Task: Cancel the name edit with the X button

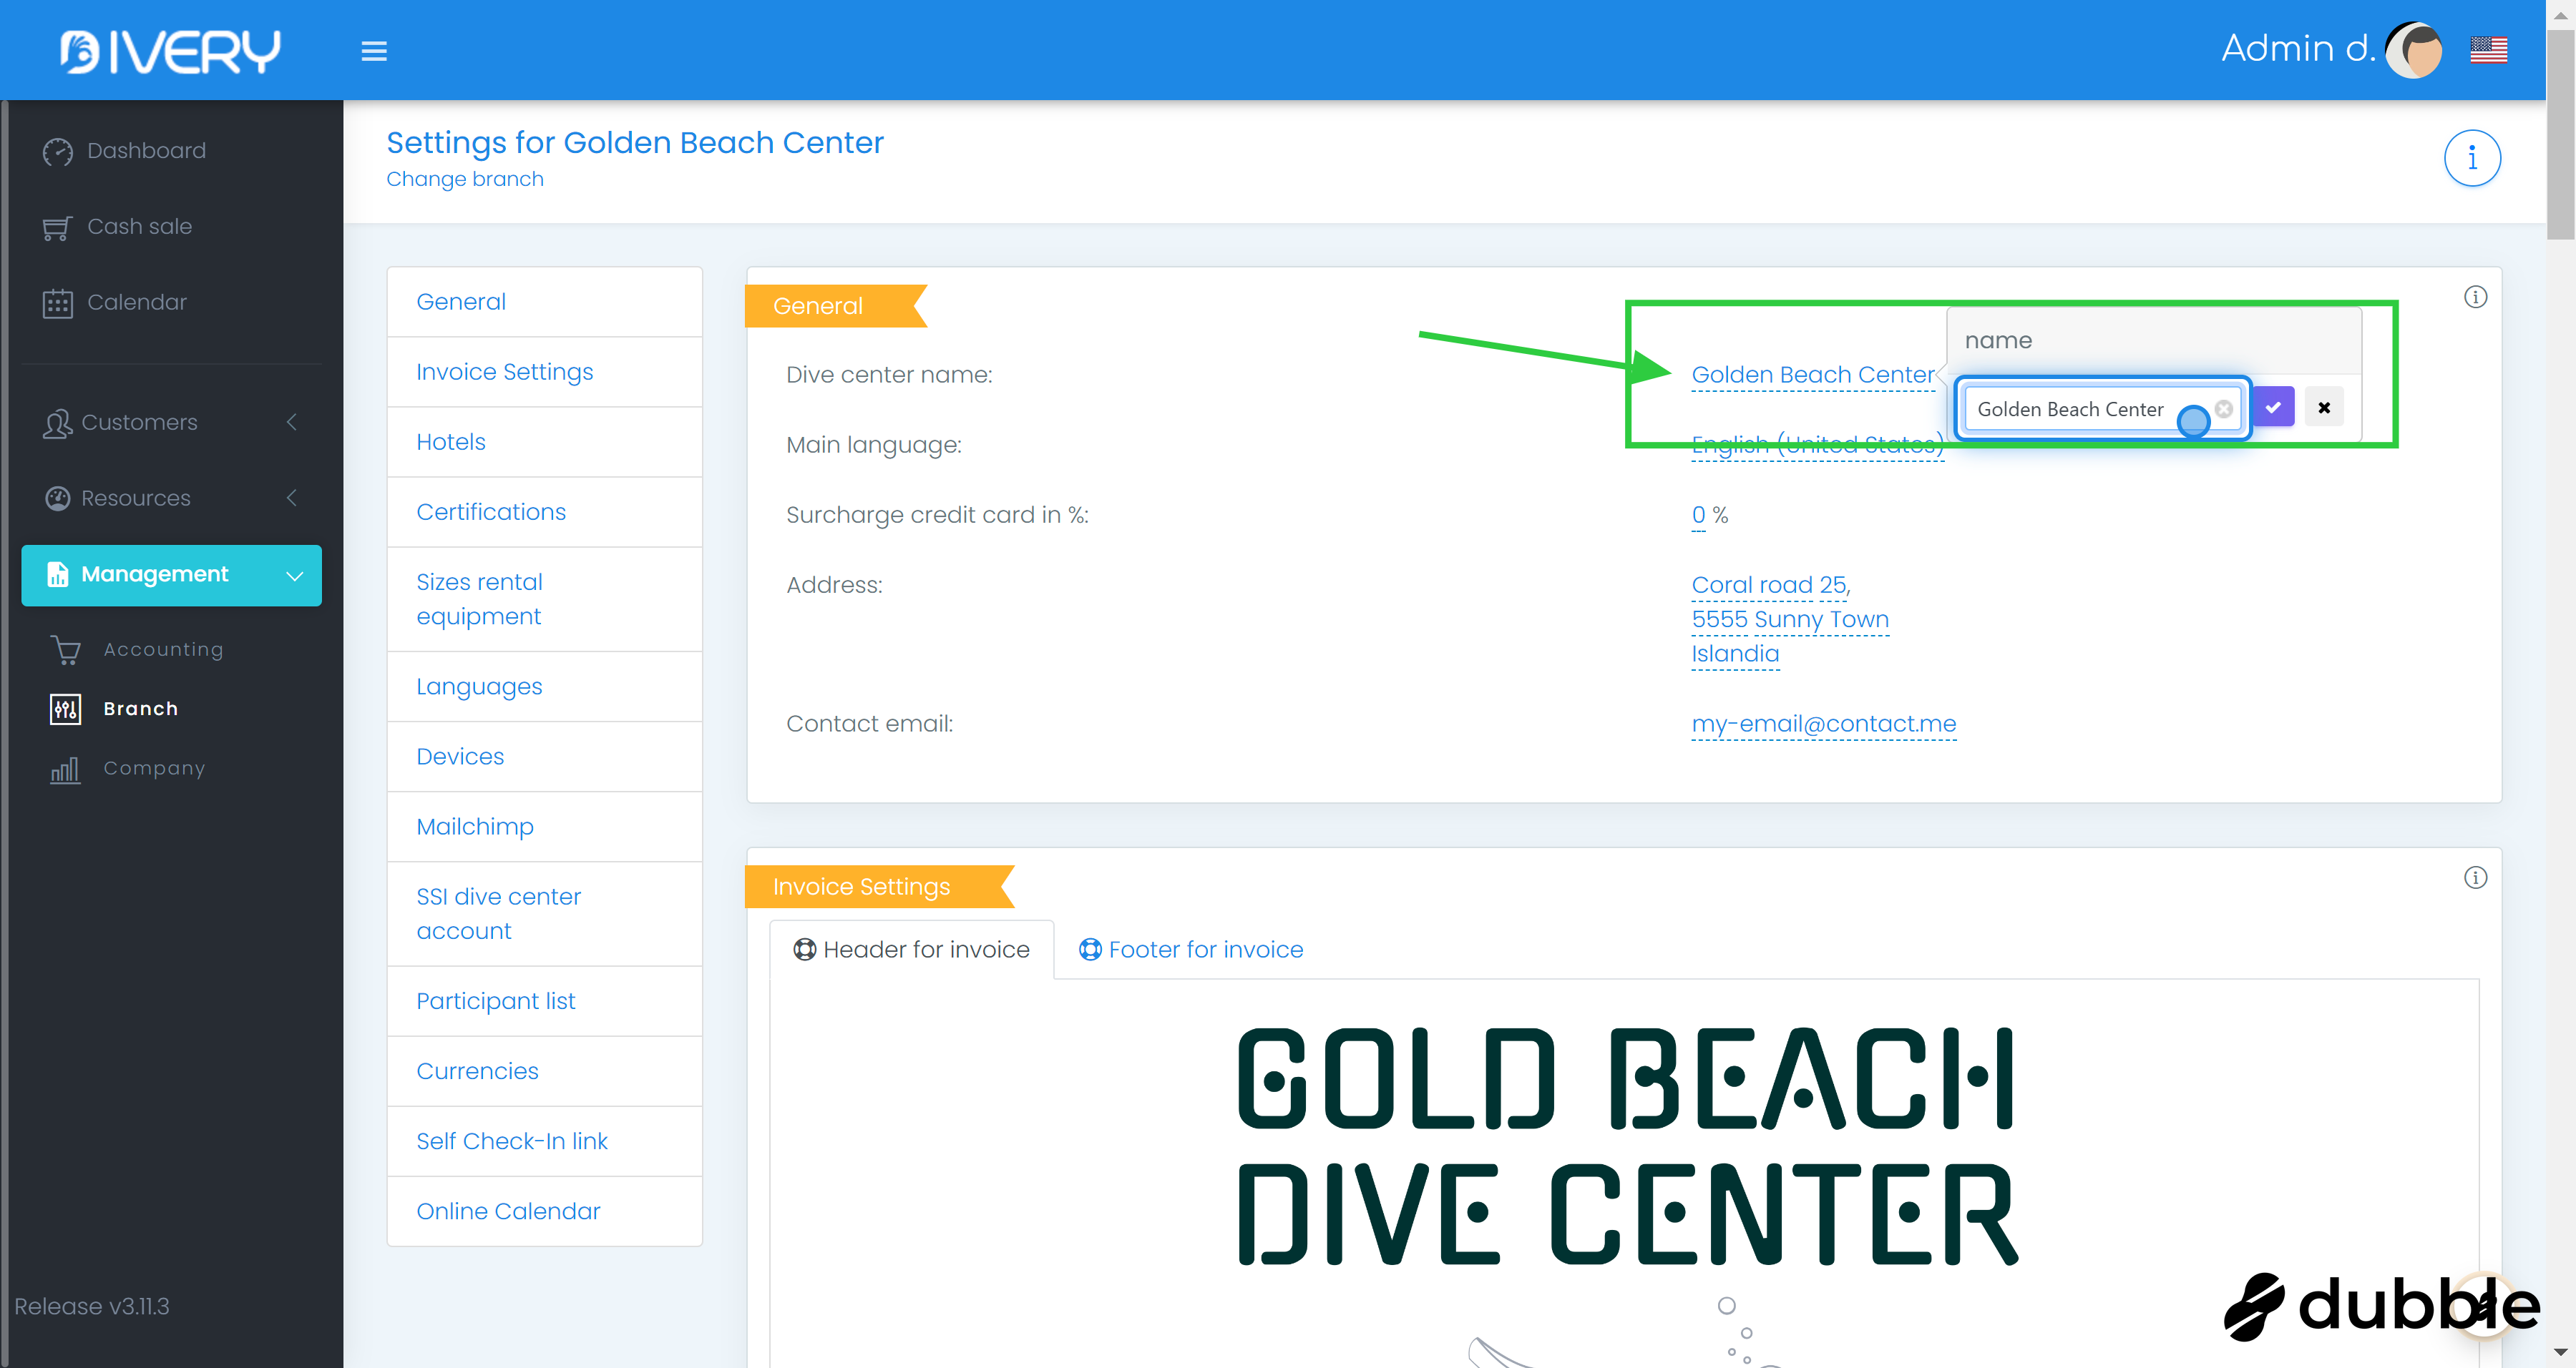Action: (x=2323, y=408)
